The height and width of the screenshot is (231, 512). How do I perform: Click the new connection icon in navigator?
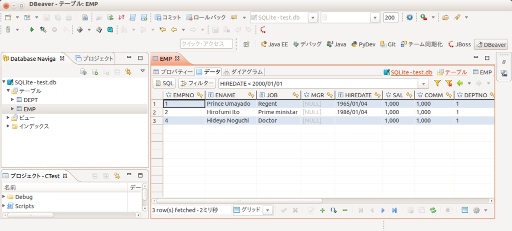click(94, 72)
